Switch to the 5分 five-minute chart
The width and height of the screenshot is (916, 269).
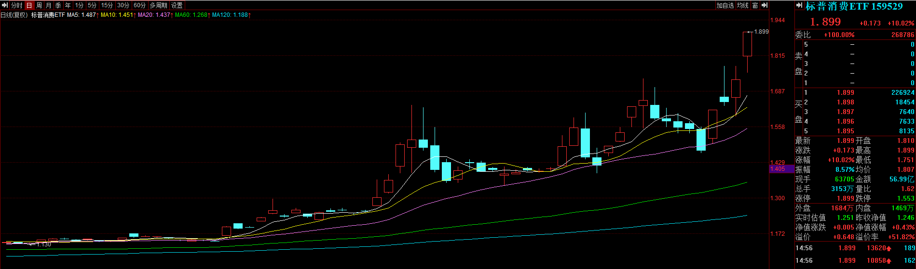(x=92, y=5)
